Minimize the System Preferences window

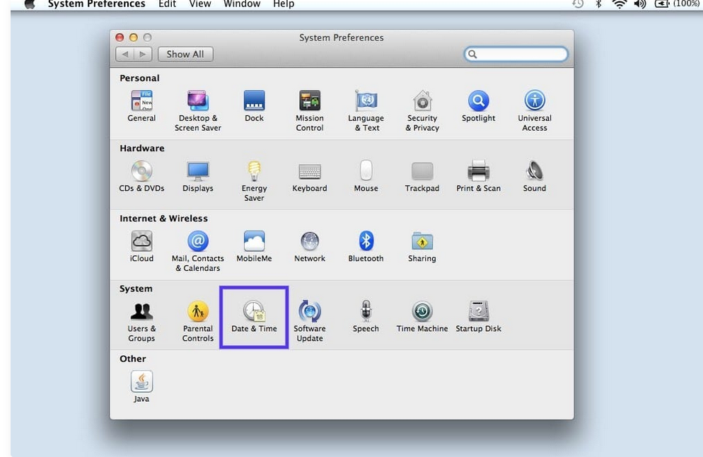tap(133, 37)
